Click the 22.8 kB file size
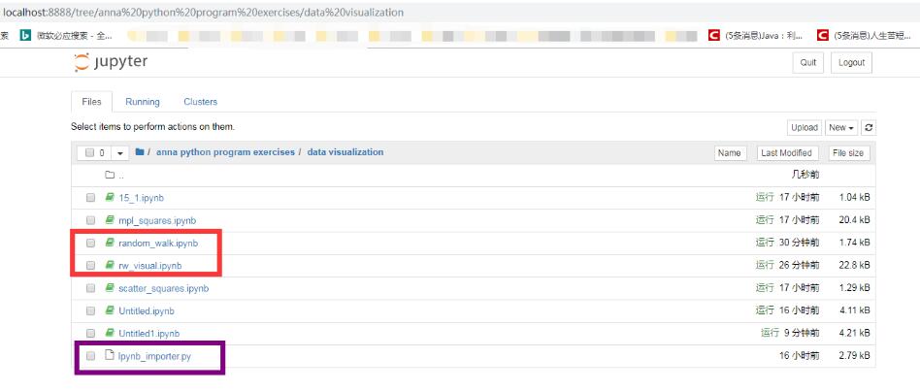920x391 pixels. tap(855, 266)
